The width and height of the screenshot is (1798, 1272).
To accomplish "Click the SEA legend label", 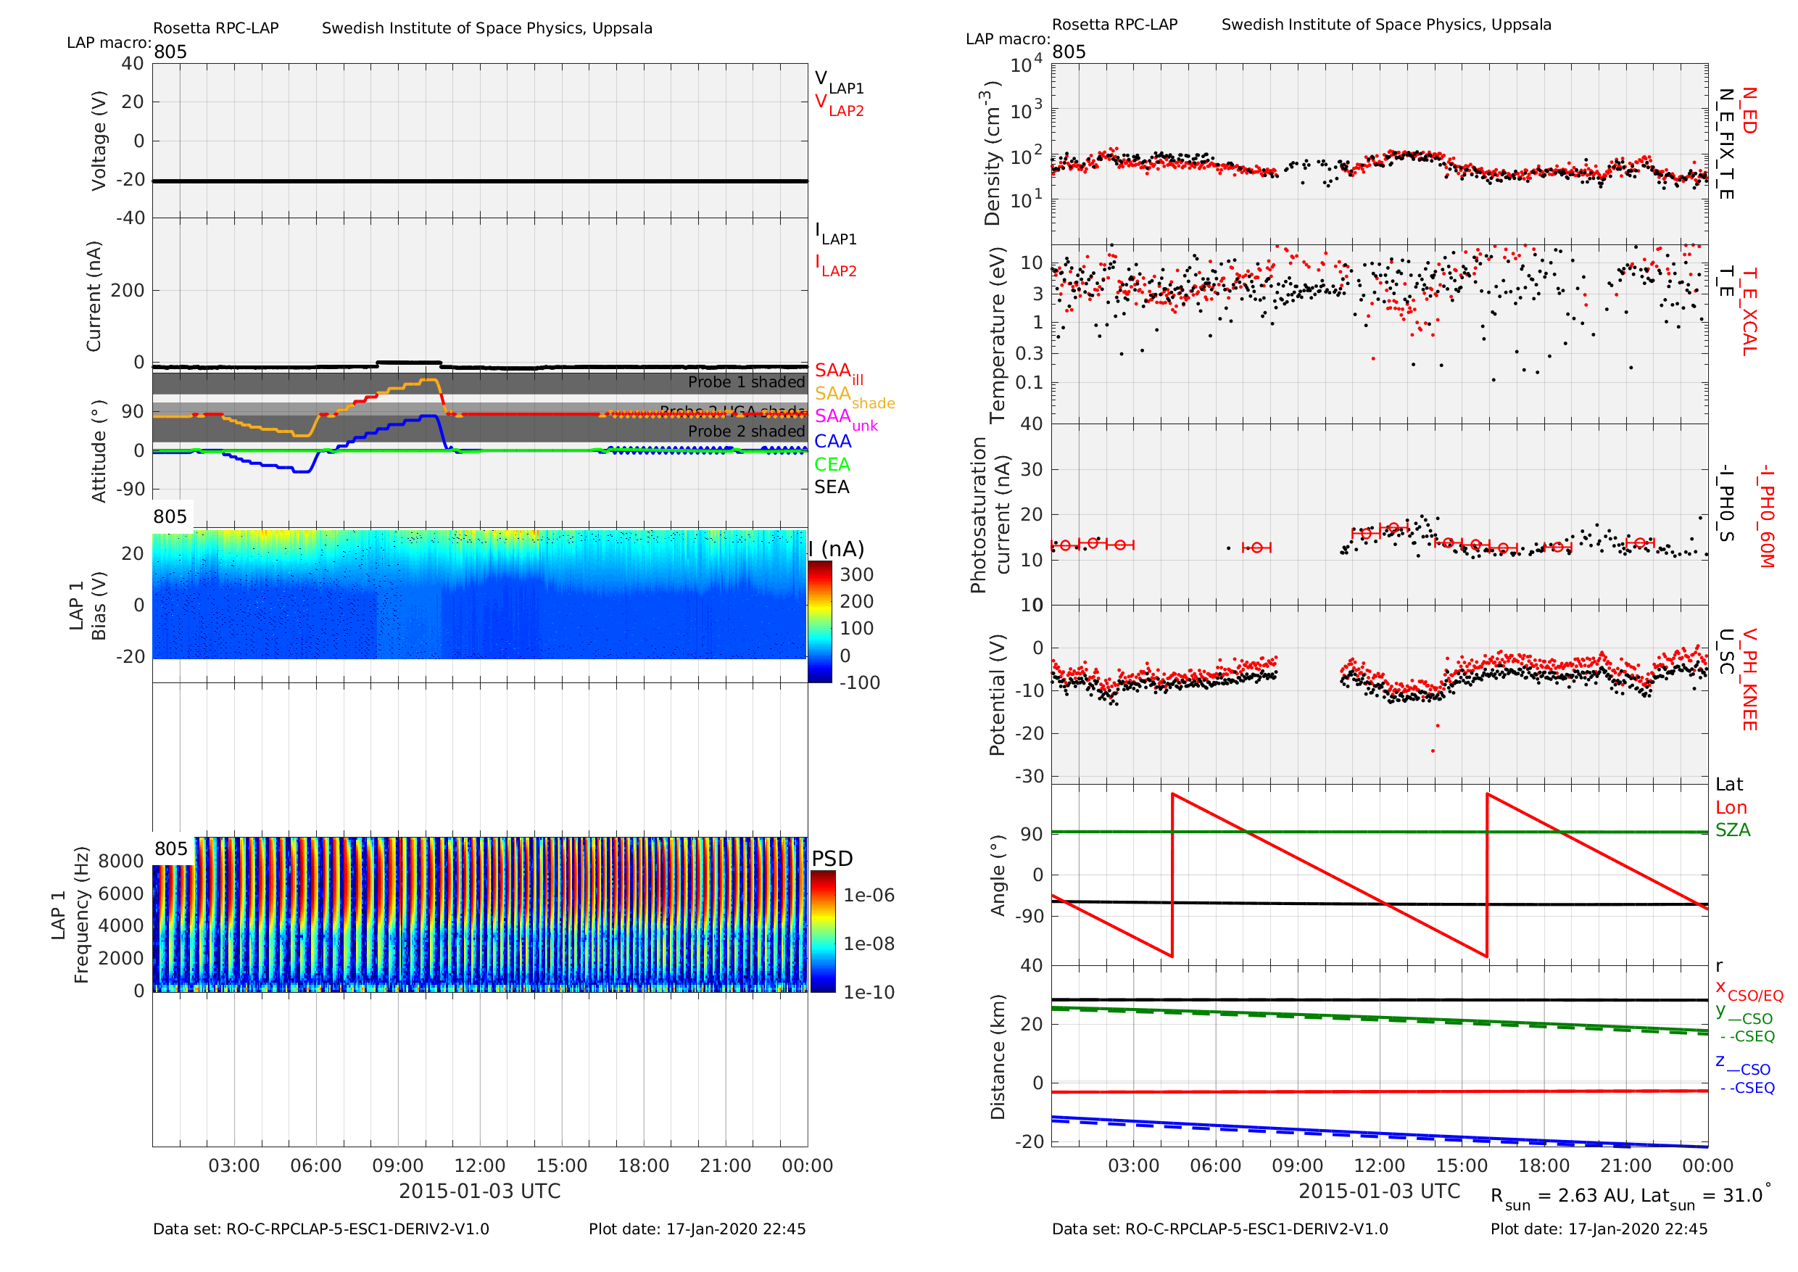I will (832, 487).
